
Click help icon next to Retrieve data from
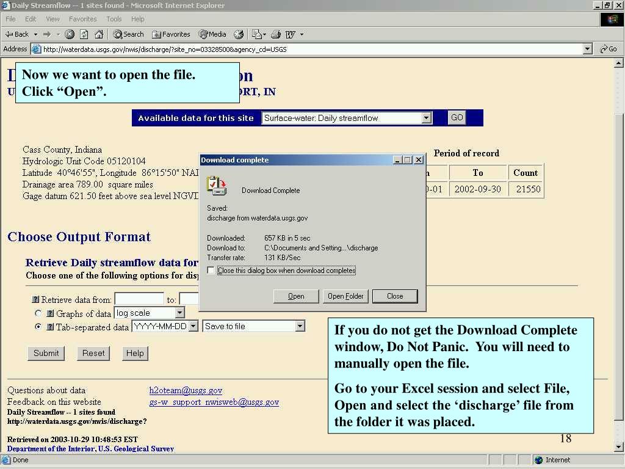click(35, 299)
